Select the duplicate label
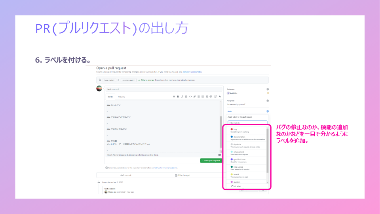 (x=247, y=145)
